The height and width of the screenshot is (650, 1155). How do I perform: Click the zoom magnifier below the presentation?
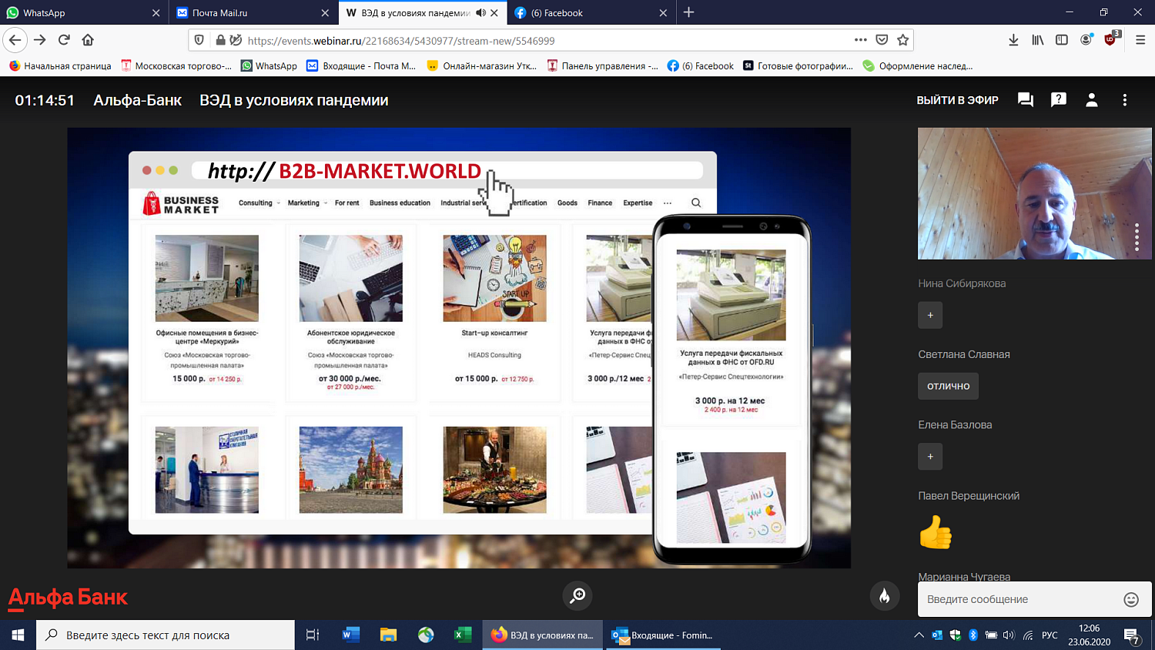577,595
